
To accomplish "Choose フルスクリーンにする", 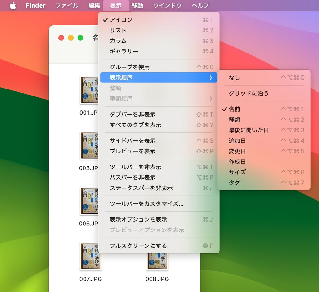I will 159,246.
